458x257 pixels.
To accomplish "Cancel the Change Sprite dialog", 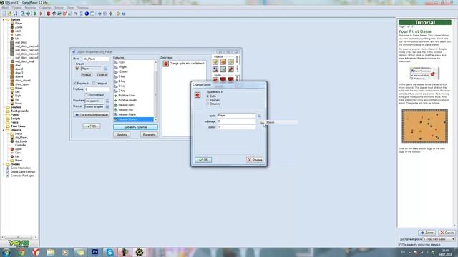I will (255, 160).
